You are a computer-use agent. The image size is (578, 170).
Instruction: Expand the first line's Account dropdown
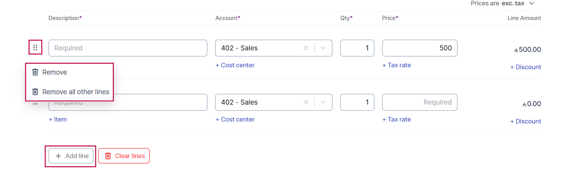pos(323,48)
